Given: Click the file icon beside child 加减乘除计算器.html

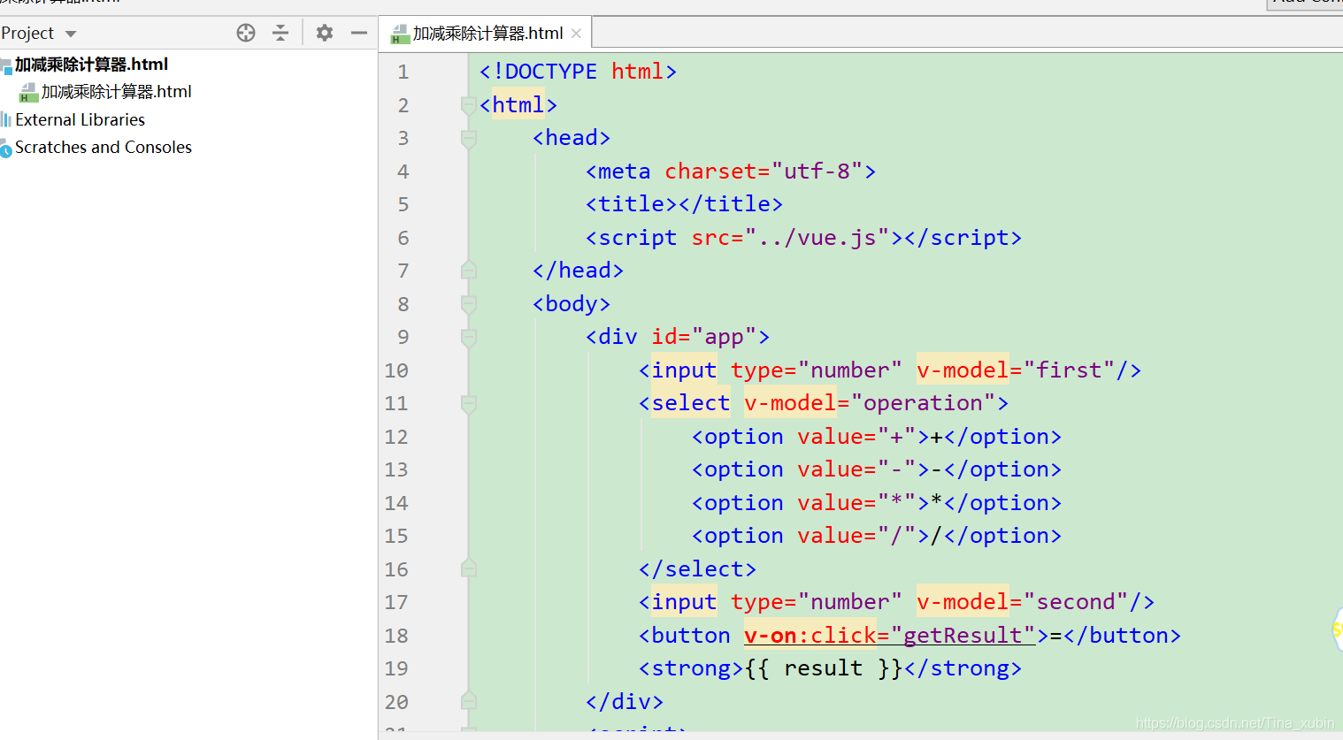Looking at the screenshot, I should click(28, 92).
